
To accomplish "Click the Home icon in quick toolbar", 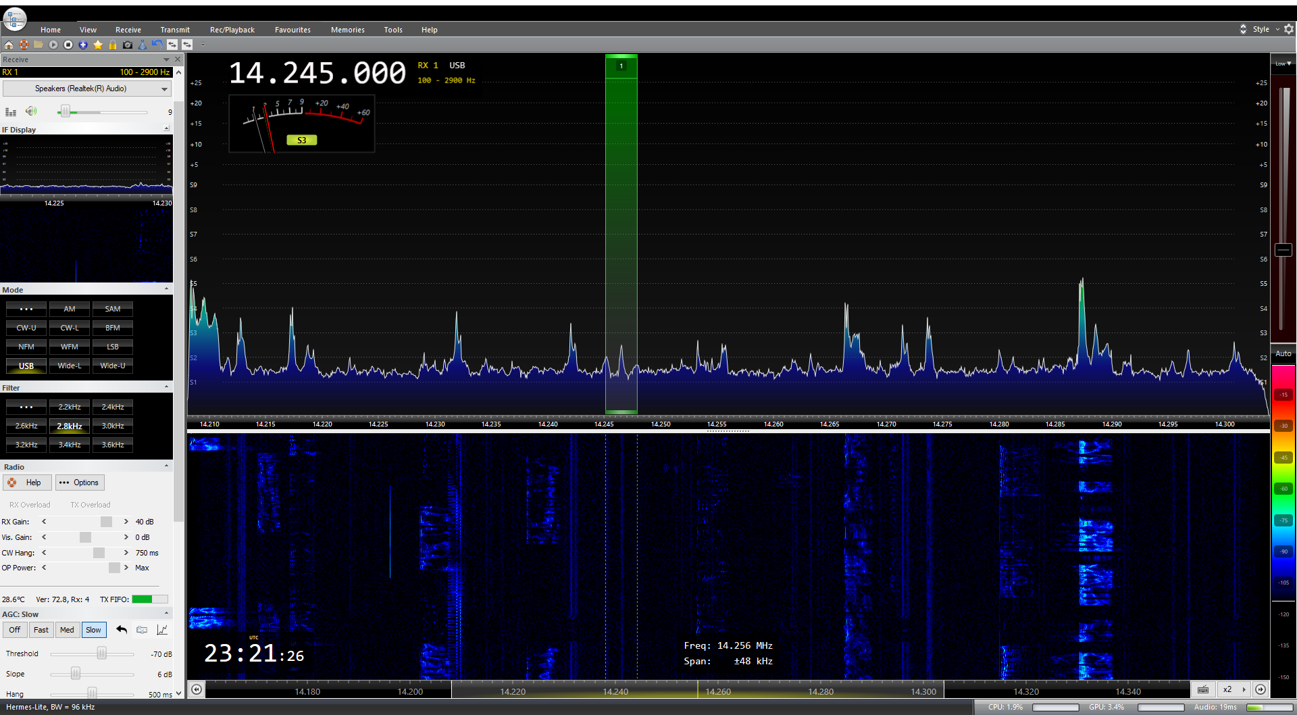I will pos(9,45).
